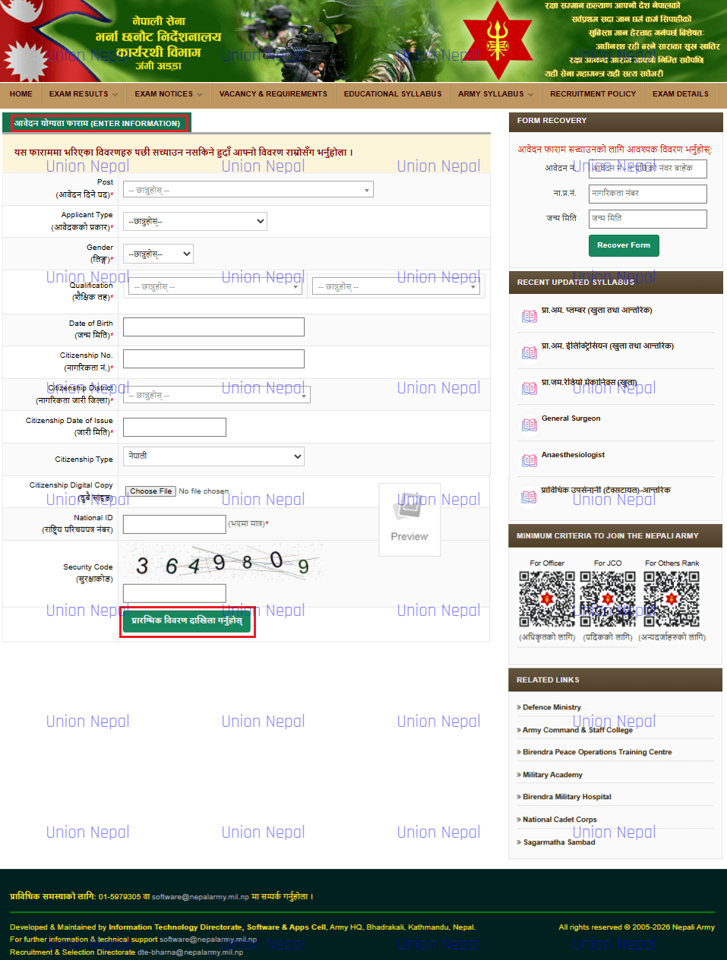Click the For Officer QR code
Image resolution: width=727 pixels, height=960 pixels.
click(547, 598)
